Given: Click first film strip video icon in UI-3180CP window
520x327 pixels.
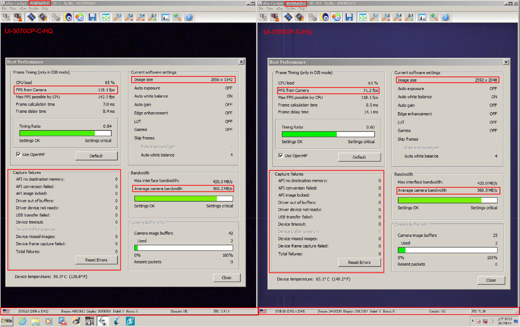Looking at the screenshot, I should pyautogui.click(x=288, y=17).
